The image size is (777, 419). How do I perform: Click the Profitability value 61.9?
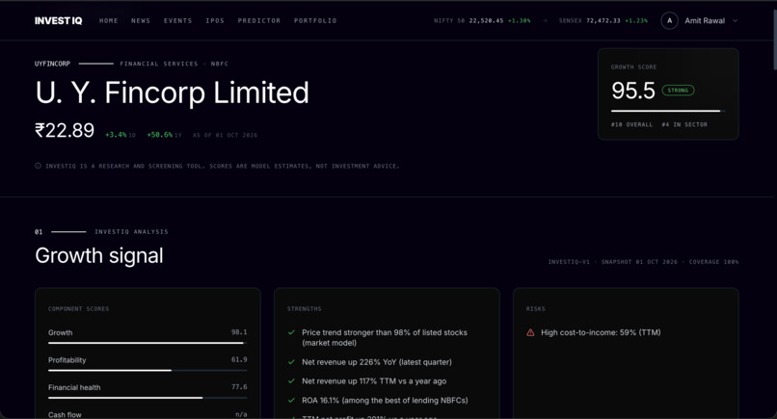(239, 359)
